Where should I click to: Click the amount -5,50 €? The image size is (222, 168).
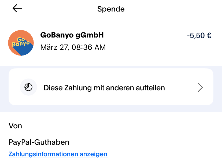tap(199, 36)
